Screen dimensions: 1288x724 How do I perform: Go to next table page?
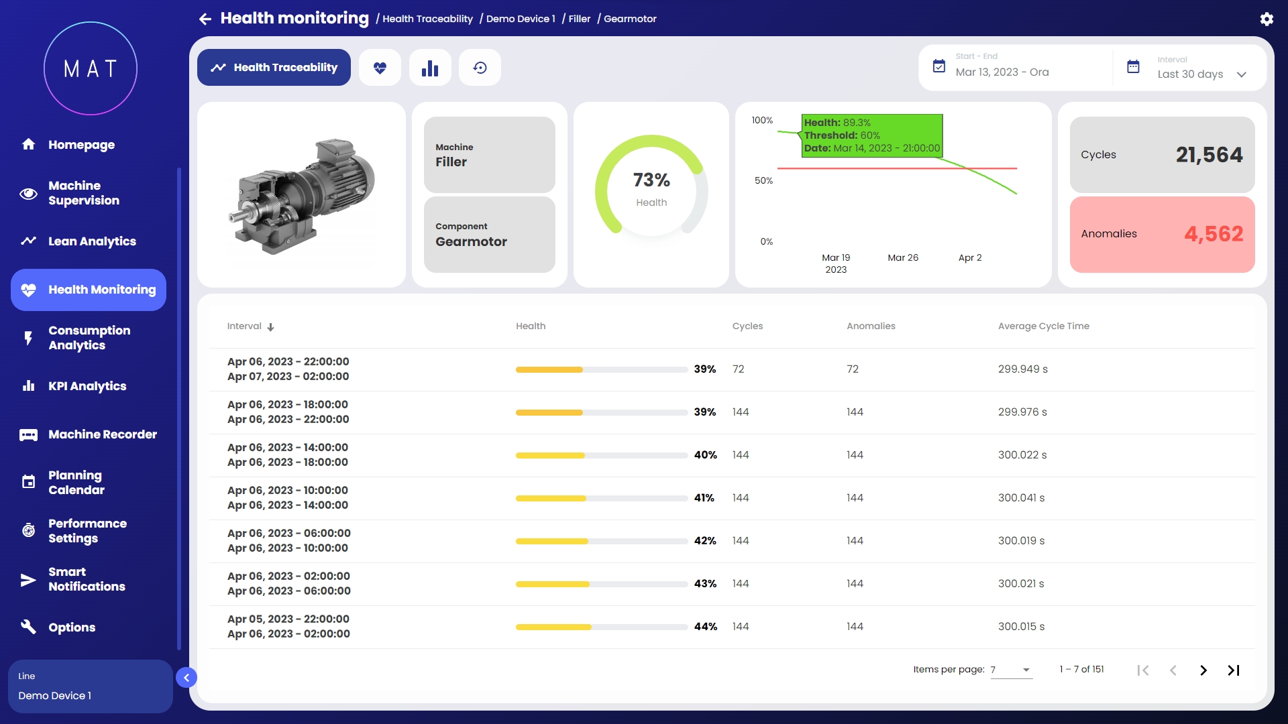click(x=1203, y=670)
